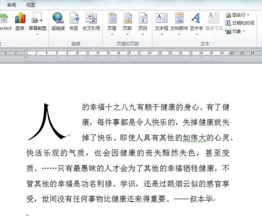Expand the 文档部件 dropdown arrow
Viewport: 262px width, 216px height.
(x=179, y=34)
